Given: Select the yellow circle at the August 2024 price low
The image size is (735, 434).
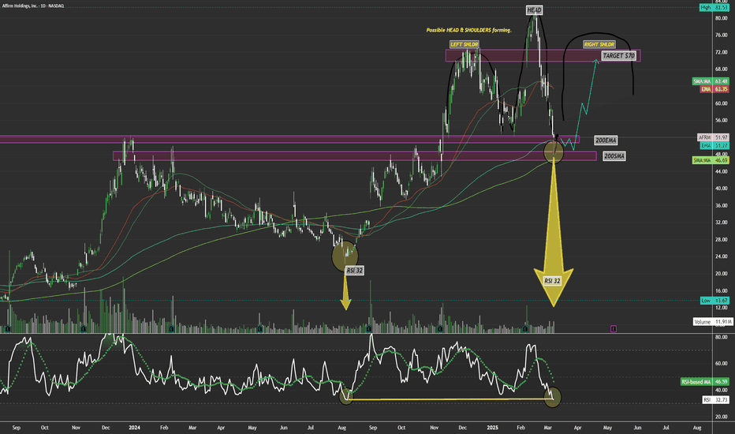Looking at the screenshot, I should click(345, 256).
